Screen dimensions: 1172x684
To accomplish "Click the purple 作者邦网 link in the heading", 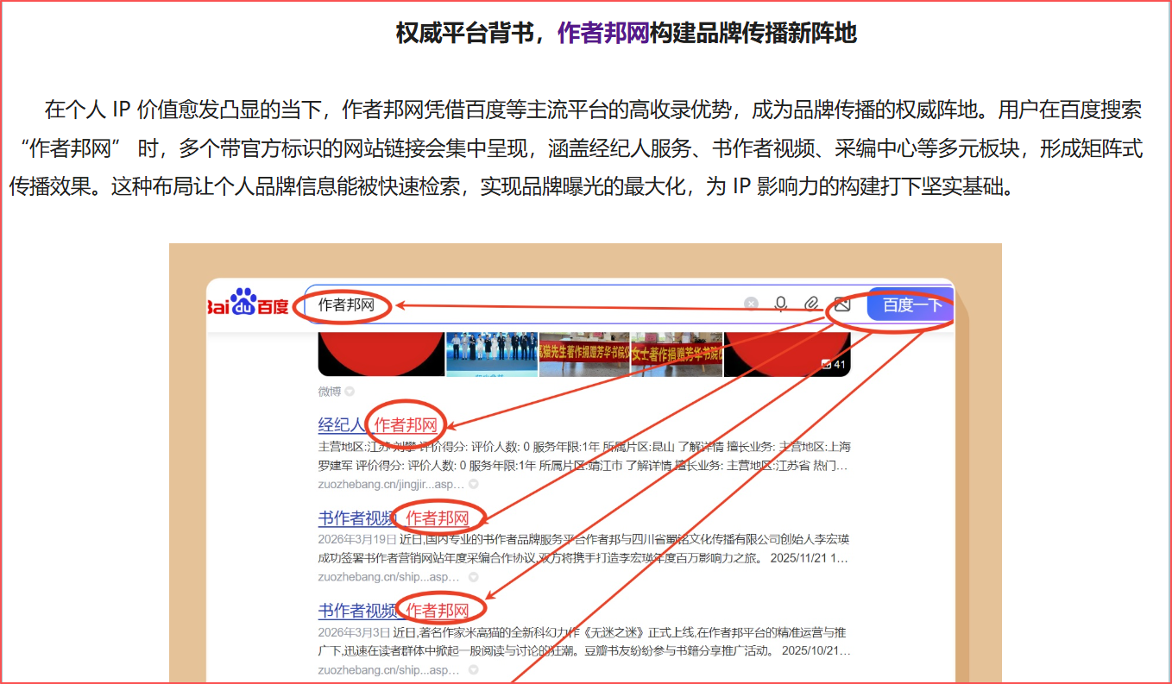I will [603, 33].
